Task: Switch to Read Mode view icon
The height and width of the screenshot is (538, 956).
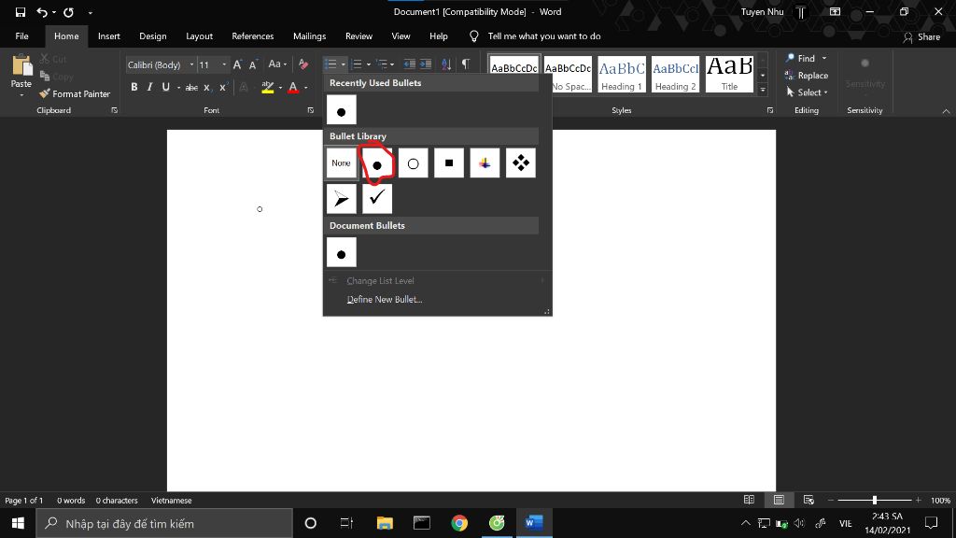Action: (x=750, y=501)
